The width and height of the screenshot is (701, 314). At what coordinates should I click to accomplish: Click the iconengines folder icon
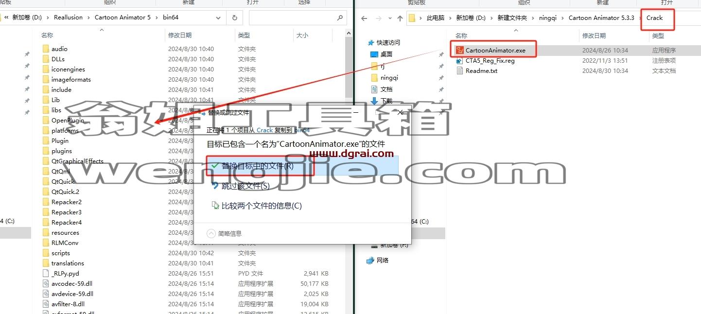pyautogui.click(x=46, y=69)
